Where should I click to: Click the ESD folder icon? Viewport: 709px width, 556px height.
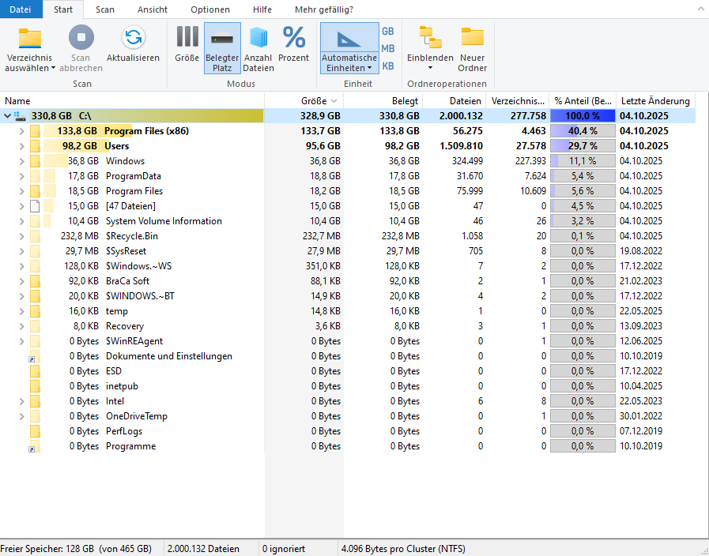[35, 371]
